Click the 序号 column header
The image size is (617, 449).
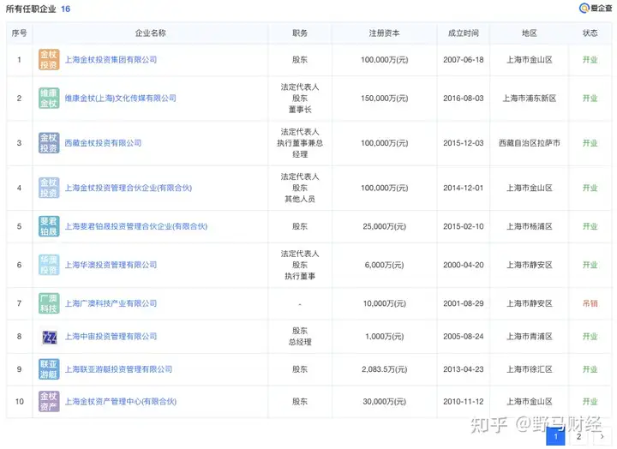pyautogui.click(x=19, y=33)
